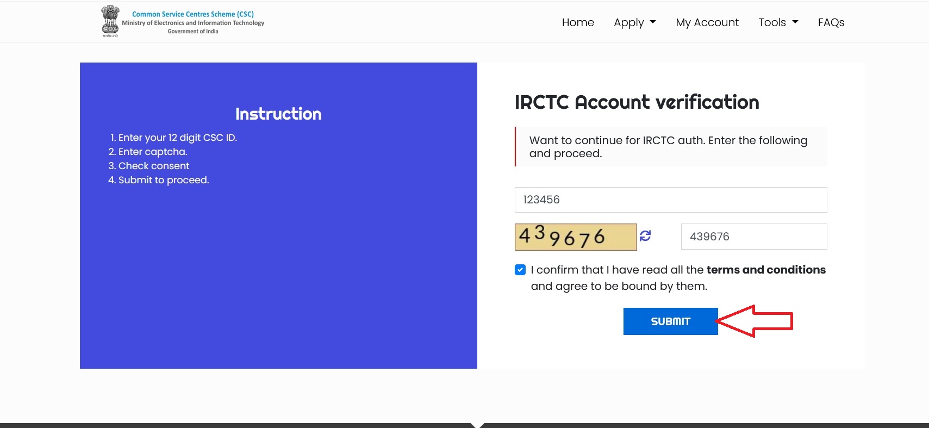This screenshot has height=428, width=929.
Task: Click the red arrow pointing at Submit
Action: coord(756,321)
